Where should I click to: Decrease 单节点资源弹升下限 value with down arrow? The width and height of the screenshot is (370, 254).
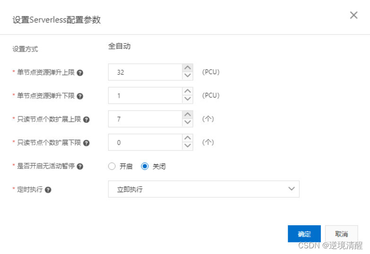188,99
